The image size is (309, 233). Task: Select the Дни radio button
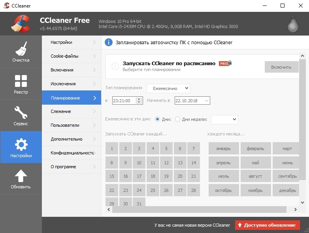coord(158,119)
